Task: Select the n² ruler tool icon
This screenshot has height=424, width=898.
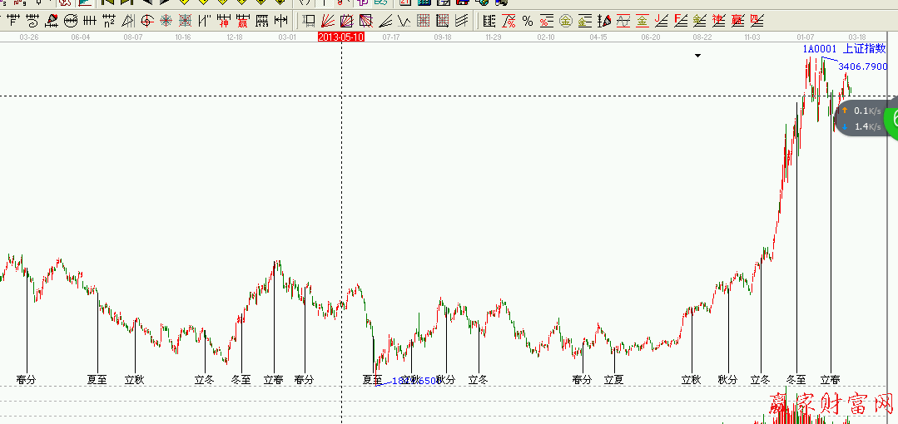Action: point(109,21)
